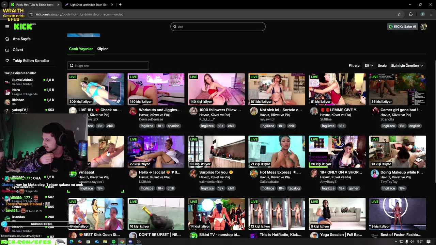Open 'Bikini TV - nonstop bi...' stream title
The image size is (436, 245).
coord(220,235)
